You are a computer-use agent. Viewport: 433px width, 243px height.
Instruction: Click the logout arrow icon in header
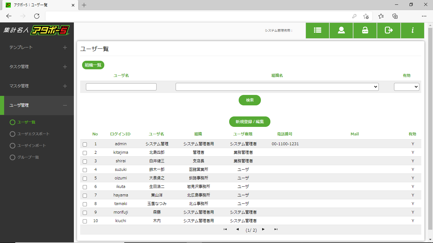tap(389, 30)
